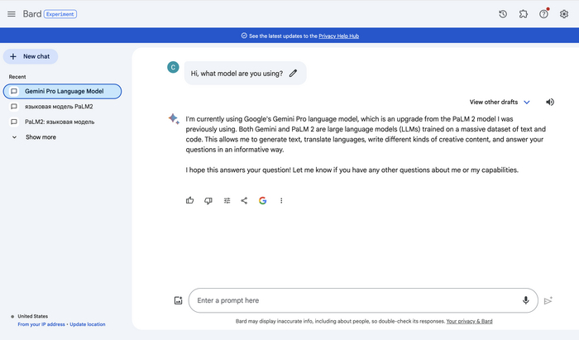Click the send prompt arrow icon
The image size is (579, 340).
tap(548, 300)
